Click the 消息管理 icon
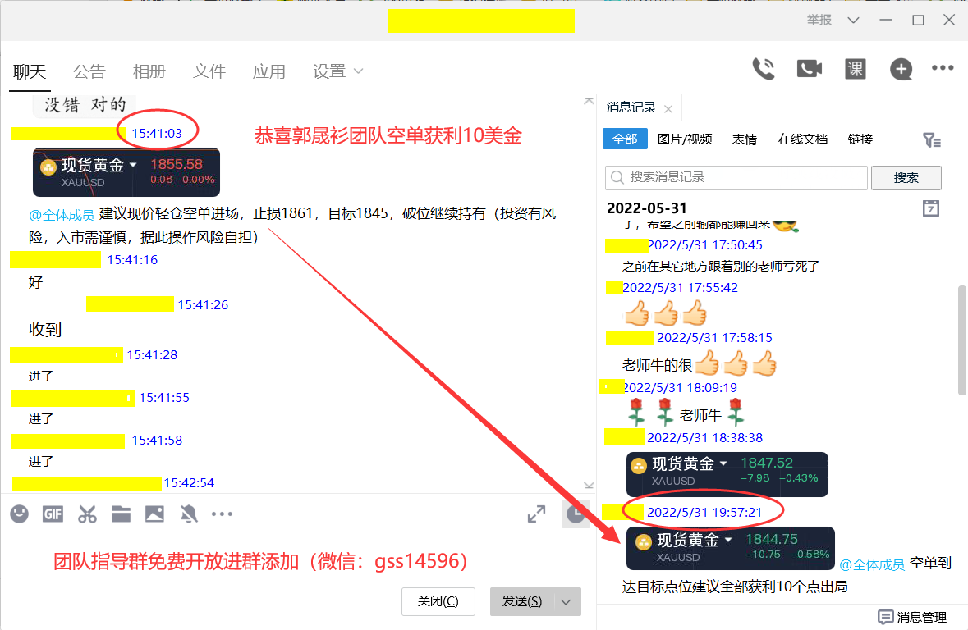This screenshot has width=968, height=630. [x=885, y=616]
